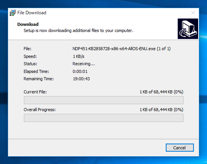Click the Cancel button
The image size is (207, 164).
coord(180,148)
